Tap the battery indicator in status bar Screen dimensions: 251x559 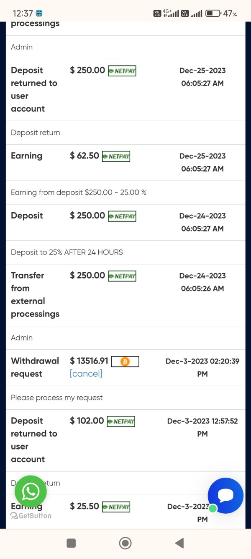pyautogui.click(x=213, y=13)
